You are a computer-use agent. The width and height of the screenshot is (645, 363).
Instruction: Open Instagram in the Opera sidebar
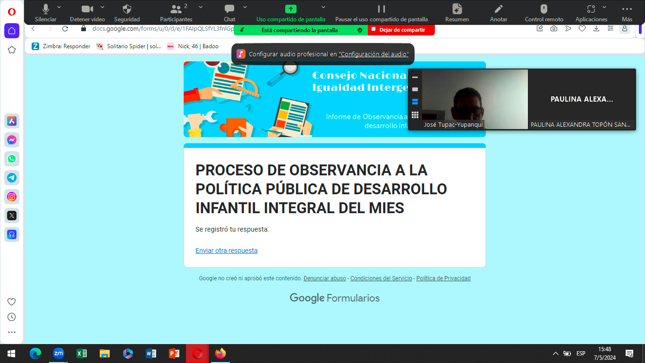[x=12, y=197]
